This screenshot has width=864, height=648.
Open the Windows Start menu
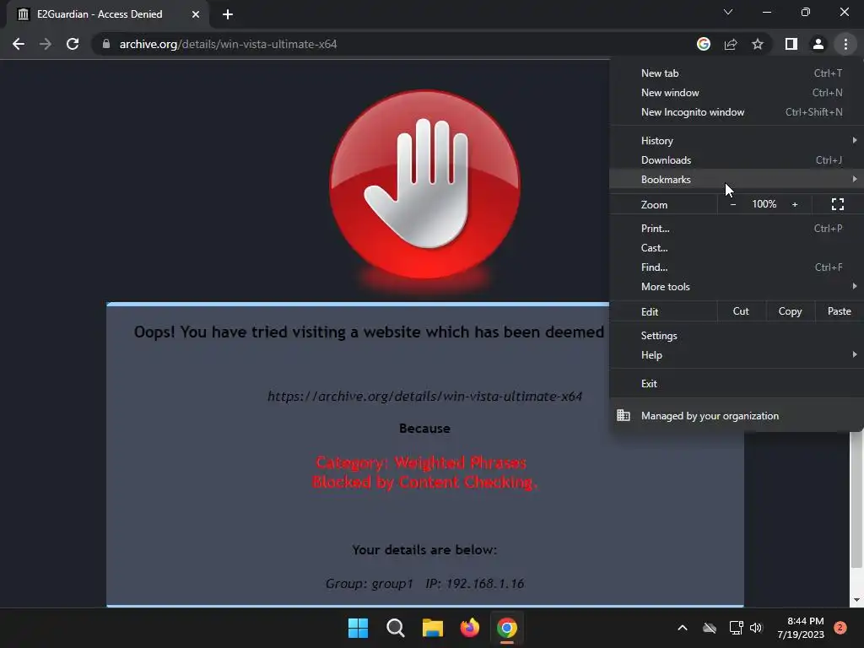pos(358,628)
